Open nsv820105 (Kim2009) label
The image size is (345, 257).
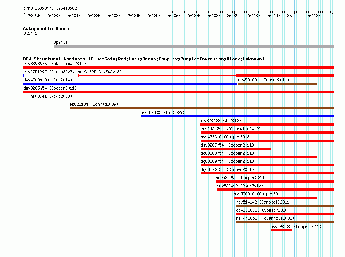tap(162, 112)
